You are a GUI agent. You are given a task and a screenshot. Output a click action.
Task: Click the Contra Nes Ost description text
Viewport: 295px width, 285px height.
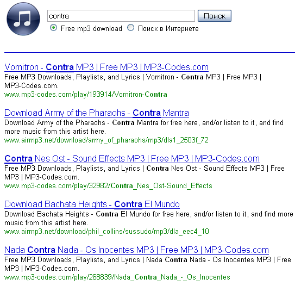coord(145,173)
